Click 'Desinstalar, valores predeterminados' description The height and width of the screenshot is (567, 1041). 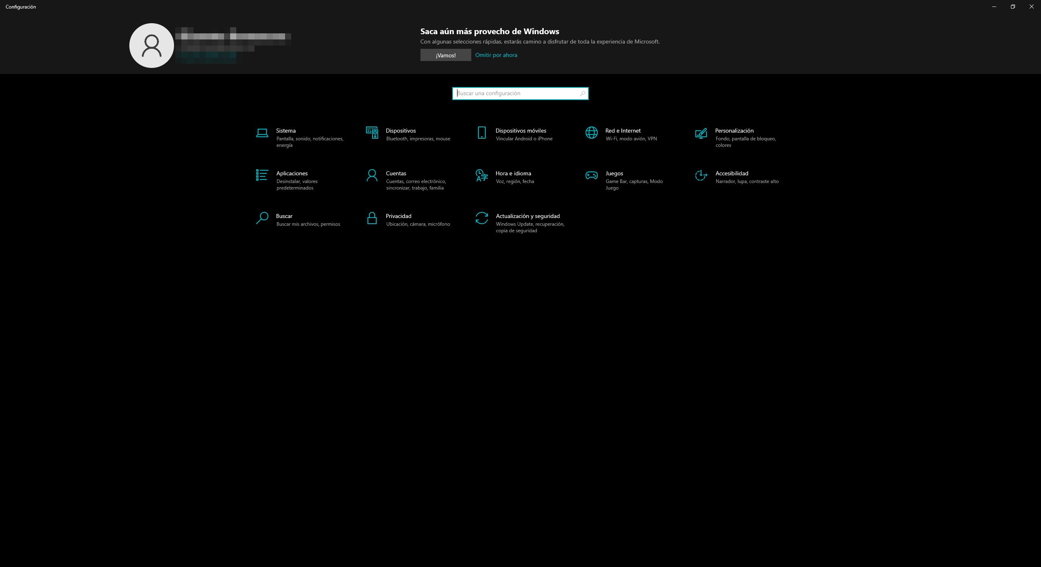coord(297,185)
